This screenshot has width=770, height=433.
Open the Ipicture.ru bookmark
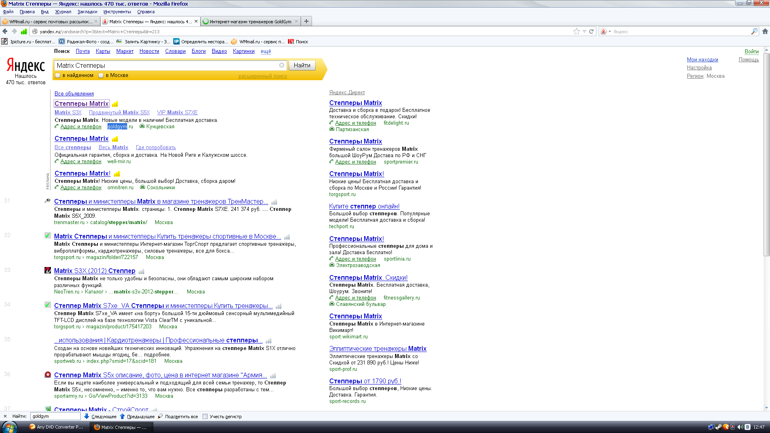28,41
